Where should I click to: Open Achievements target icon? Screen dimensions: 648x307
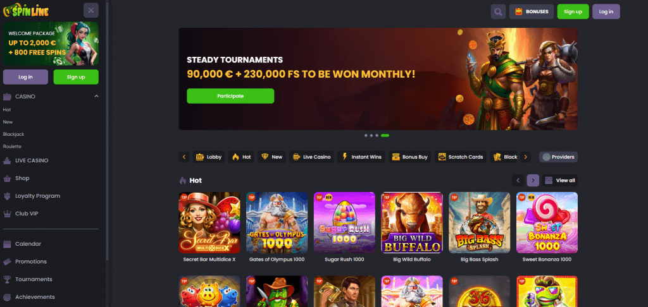pyautogui.click(x=6, y=297)
